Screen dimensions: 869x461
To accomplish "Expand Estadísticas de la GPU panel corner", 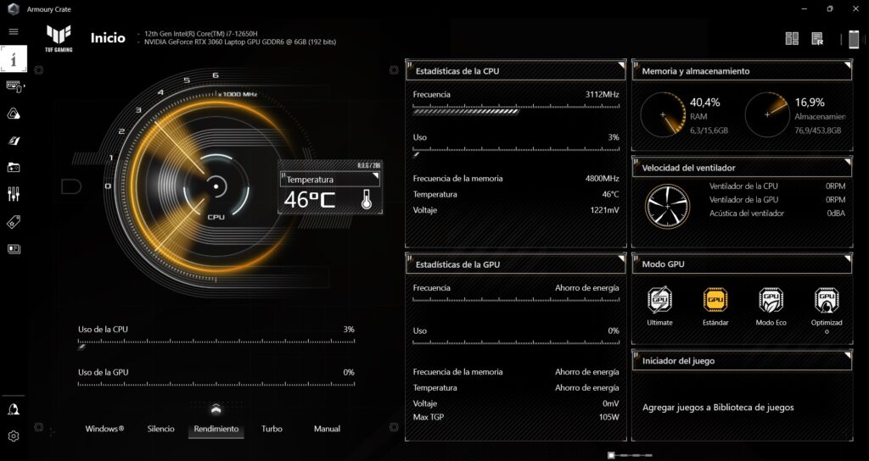I will point(620,258).
